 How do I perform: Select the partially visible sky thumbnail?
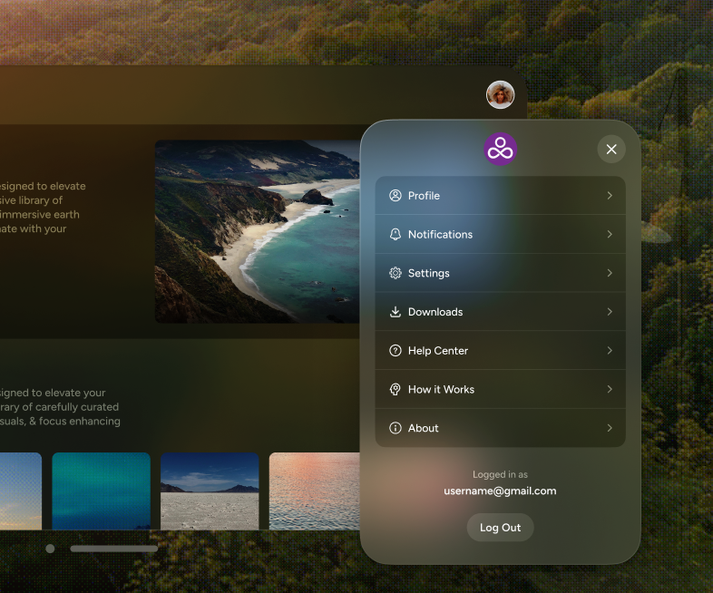pyautogui.click(x=21, y=491)
